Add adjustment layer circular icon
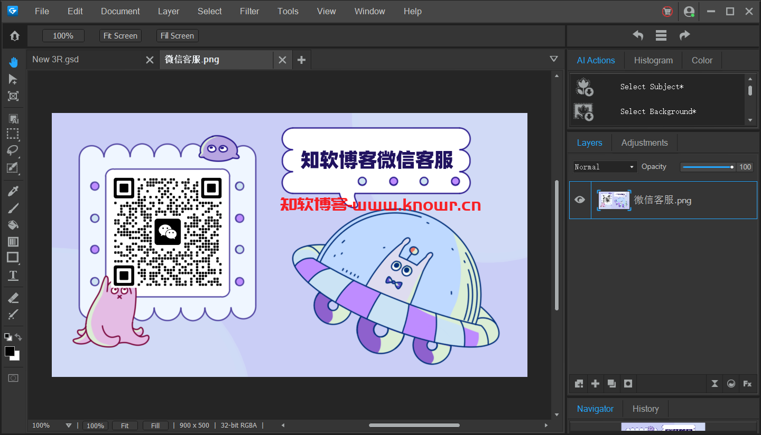Image resolution: width=761 pixels, height=435 pixels. (x=731, y=384)
